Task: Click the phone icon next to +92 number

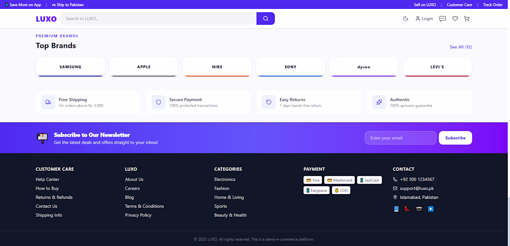Action: coord(395,180)
